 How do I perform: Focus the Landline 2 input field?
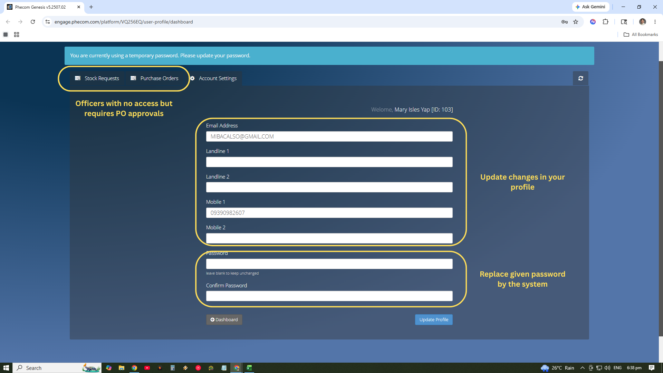(x=329, y=187)
